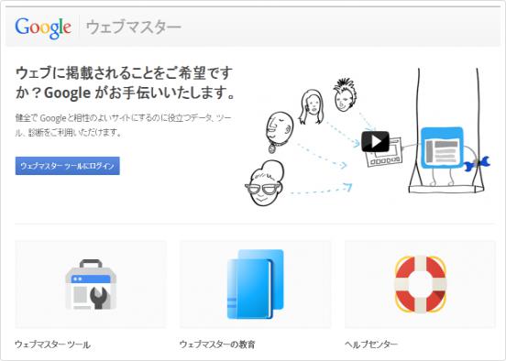Play the intro video
The width and height of the screenshot is (506, 361).
point(375,141)
